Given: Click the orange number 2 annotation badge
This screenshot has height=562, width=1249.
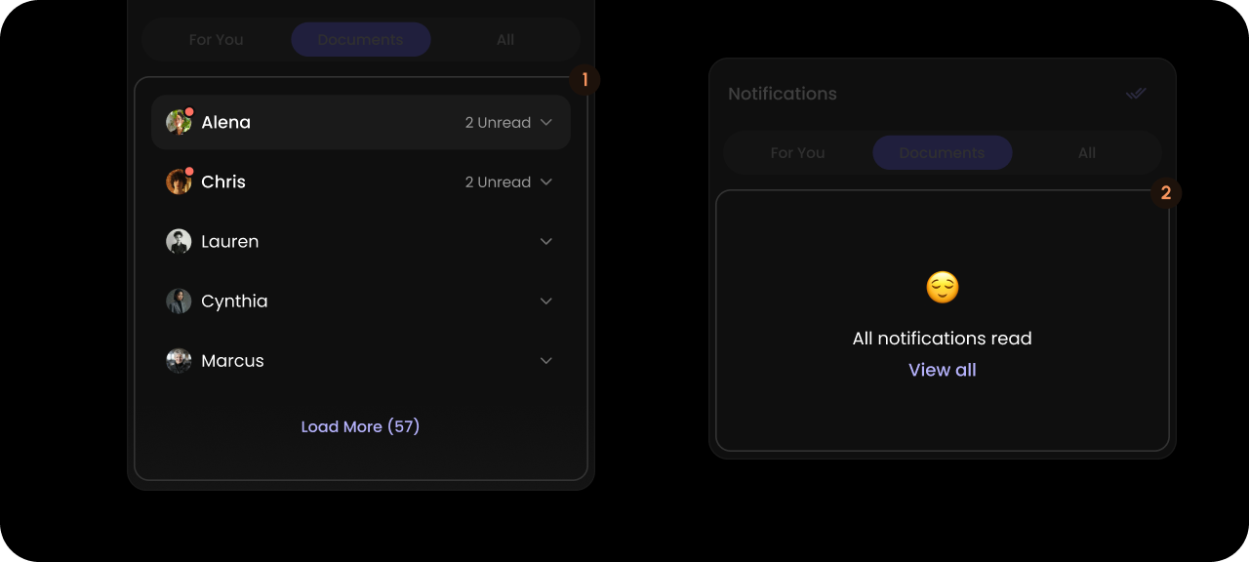Looking at the screenshot, I should point(1166,193).
